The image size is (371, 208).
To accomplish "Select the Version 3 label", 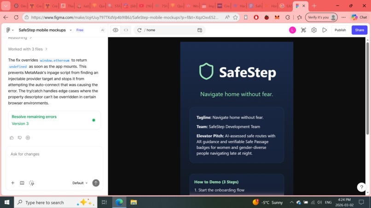I will (x=20, y=124).
